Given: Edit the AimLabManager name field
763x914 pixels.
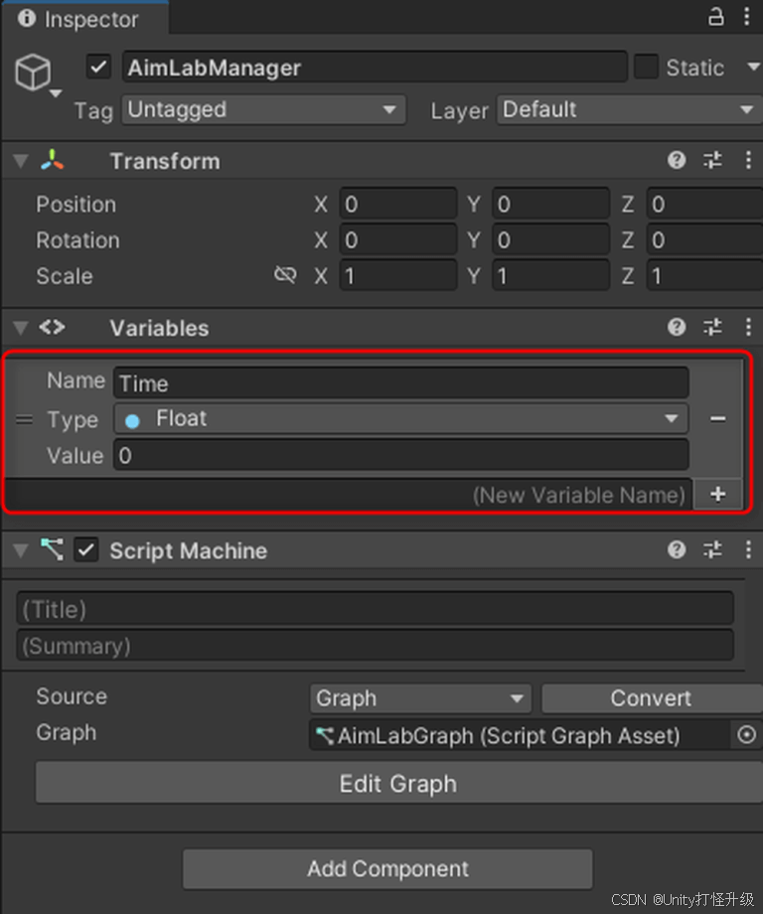Looking at the screenshot, I should (375, 67).
